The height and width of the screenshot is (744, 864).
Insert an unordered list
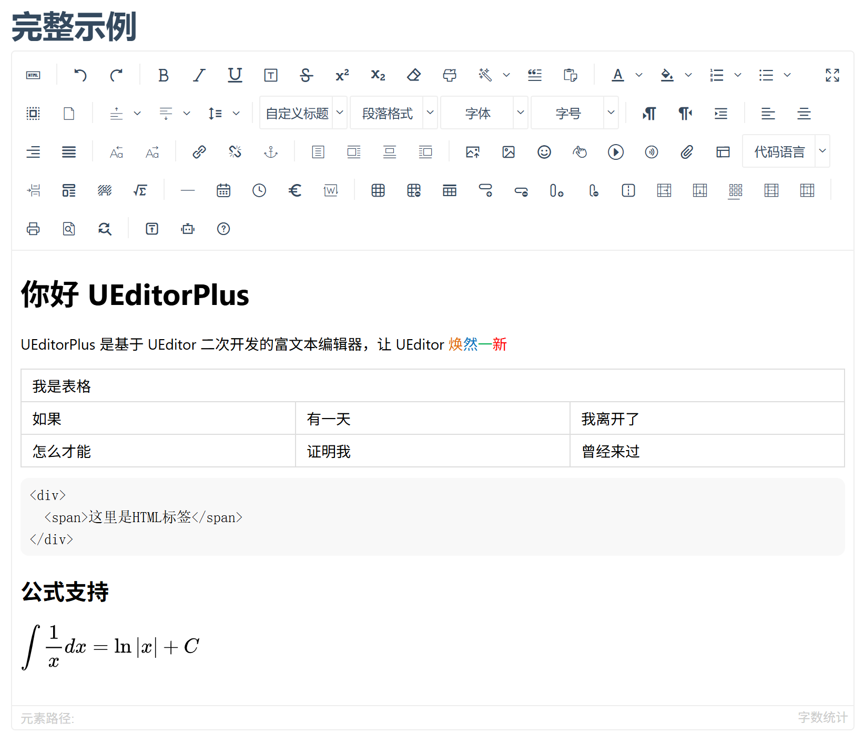tap(766, 75)
